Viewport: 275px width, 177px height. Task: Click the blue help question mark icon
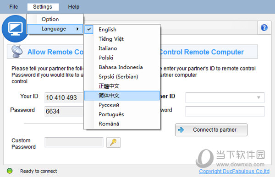coord(264,27)
